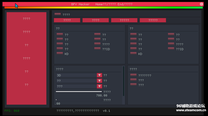
Task: Toggle the master switch above the red button row
Action: coord(57,14)
